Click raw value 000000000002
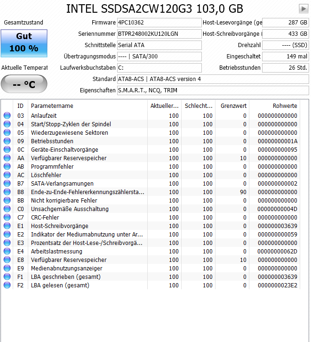Image resolution: width=311 pixels, height=342 pixels. click(278, 184)
